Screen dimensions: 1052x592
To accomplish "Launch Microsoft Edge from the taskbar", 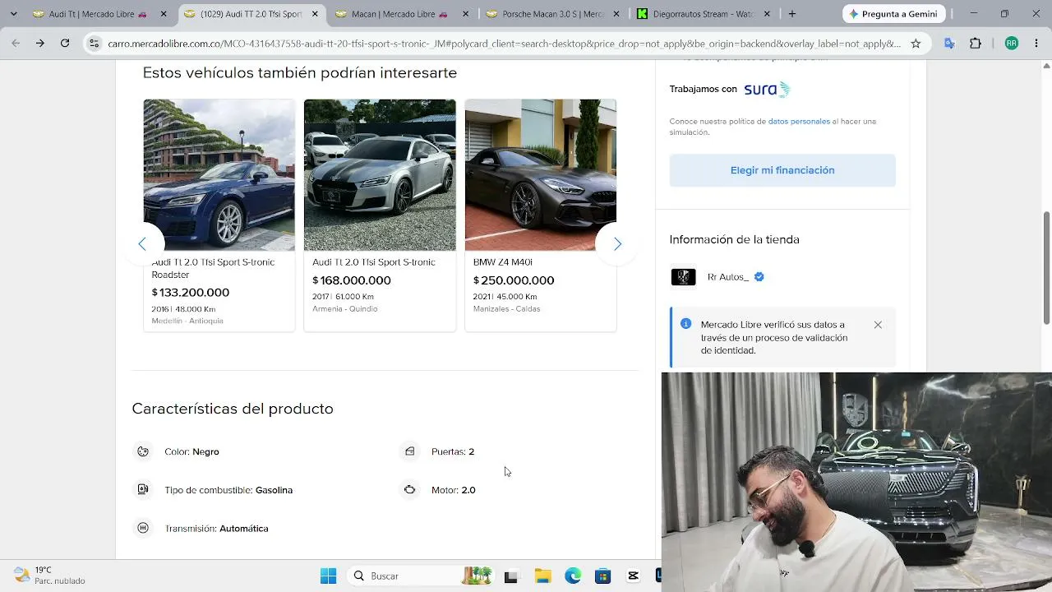I will 573,576.
